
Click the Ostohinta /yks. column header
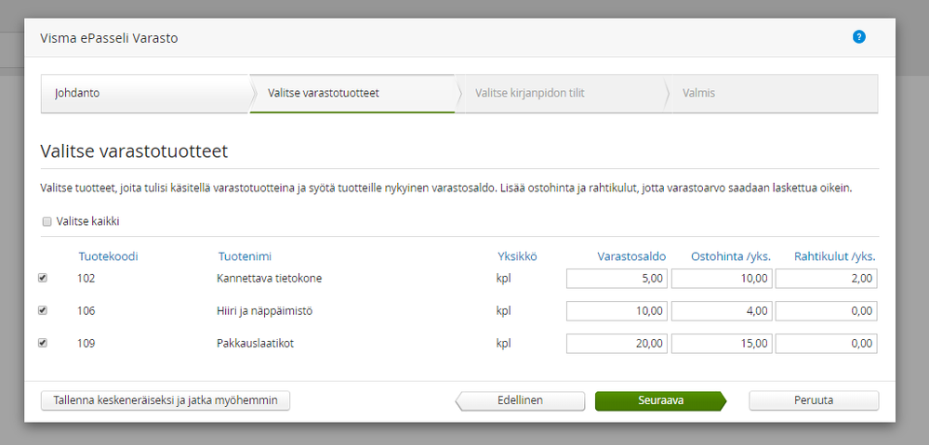tap(731, 256)
